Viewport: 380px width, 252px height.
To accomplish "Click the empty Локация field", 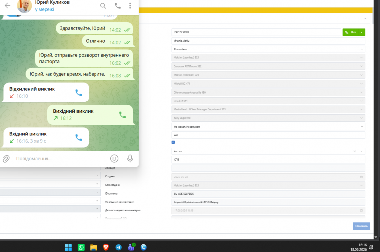I will click(x=268, y=168).
